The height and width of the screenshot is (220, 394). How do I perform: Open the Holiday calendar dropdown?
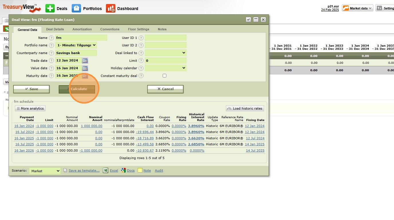(x=166, y=68)
